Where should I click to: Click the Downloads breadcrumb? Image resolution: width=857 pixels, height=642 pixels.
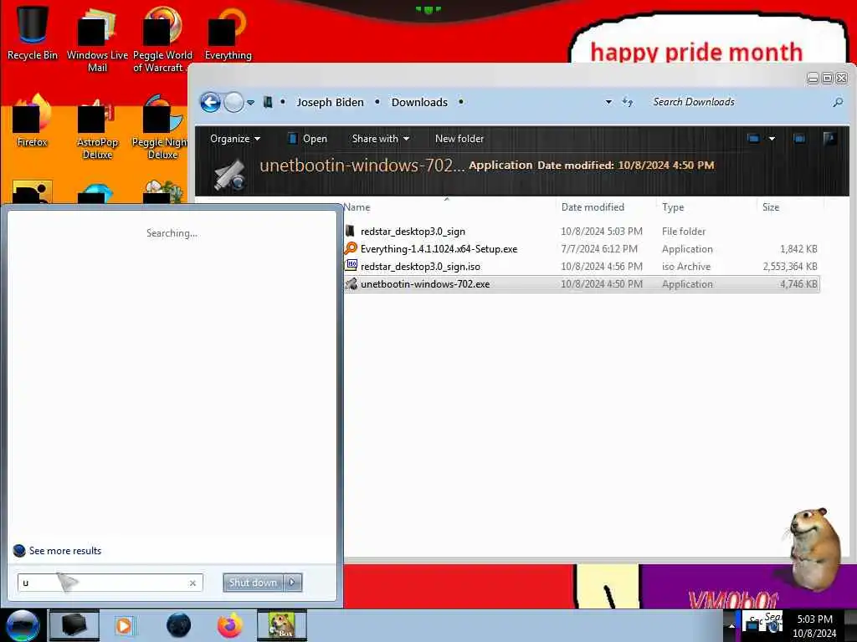pos(419,102)
